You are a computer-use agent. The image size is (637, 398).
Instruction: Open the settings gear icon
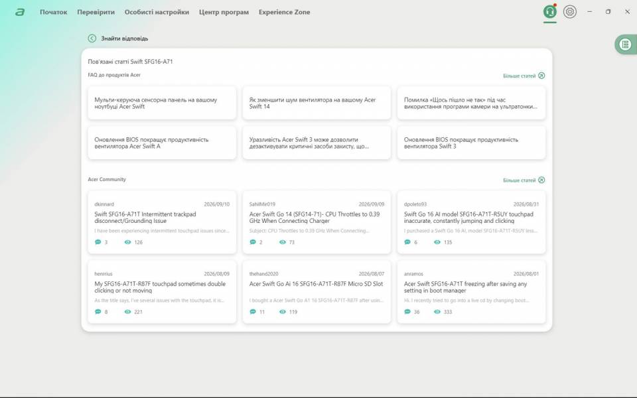(569, 12)
